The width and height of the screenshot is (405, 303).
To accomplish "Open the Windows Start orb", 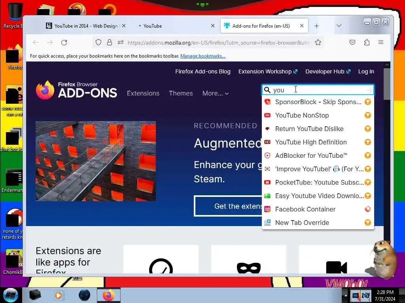I will point(10,295).
